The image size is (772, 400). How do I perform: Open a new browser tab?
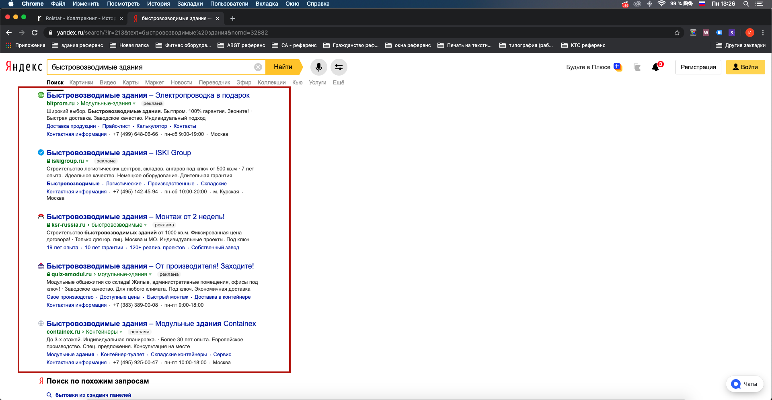[x=233, y=18]
